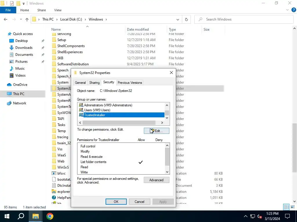Open Documents in the navigation pane
Screen dimensions: 297x222
click(24, 55)
